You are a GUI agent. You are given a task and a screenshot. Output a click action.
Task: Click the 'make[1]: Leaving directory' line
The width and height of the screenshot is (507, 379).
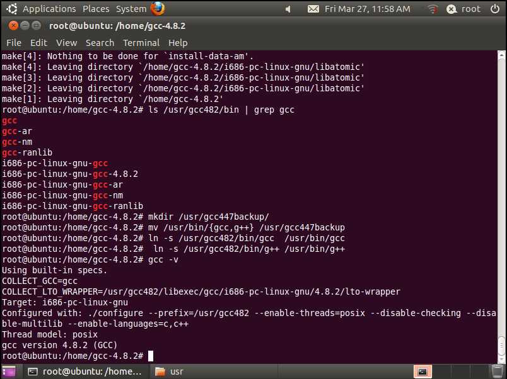click(x=112, y=99)
